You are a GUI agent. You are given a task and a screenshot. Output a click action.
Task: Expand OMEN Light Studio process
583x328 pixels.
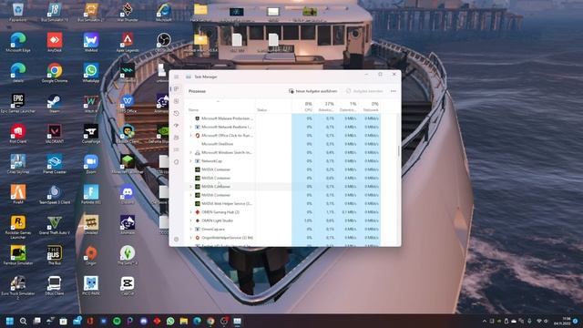(191, 220)
